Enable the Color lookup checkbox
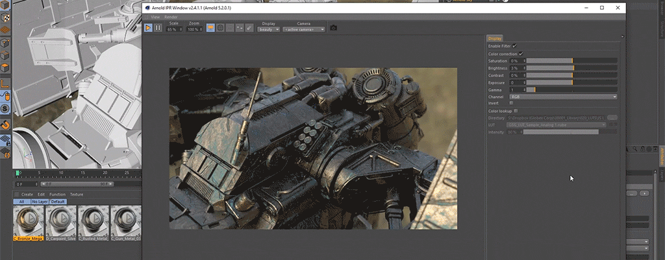665x260 pixels. click(x=516, y=111)
